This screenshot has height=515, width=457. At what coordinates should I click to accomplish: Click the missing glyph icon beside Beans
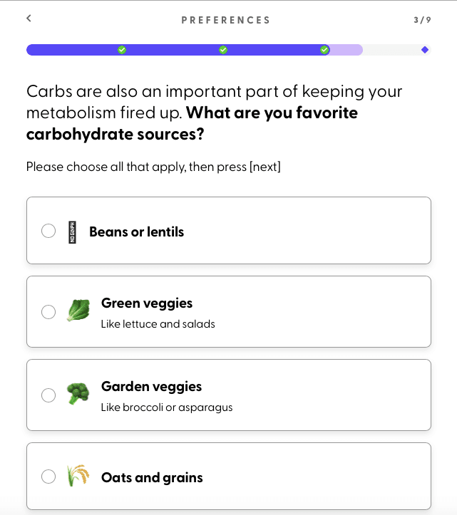pos(72,232)
